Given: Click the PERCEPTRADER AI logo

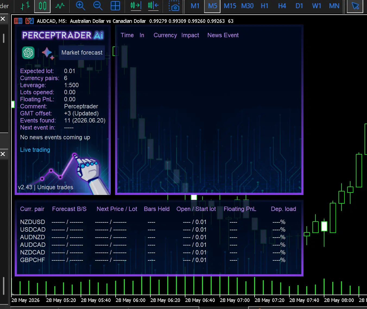Looking at the screenshot, I should point(63,35).
